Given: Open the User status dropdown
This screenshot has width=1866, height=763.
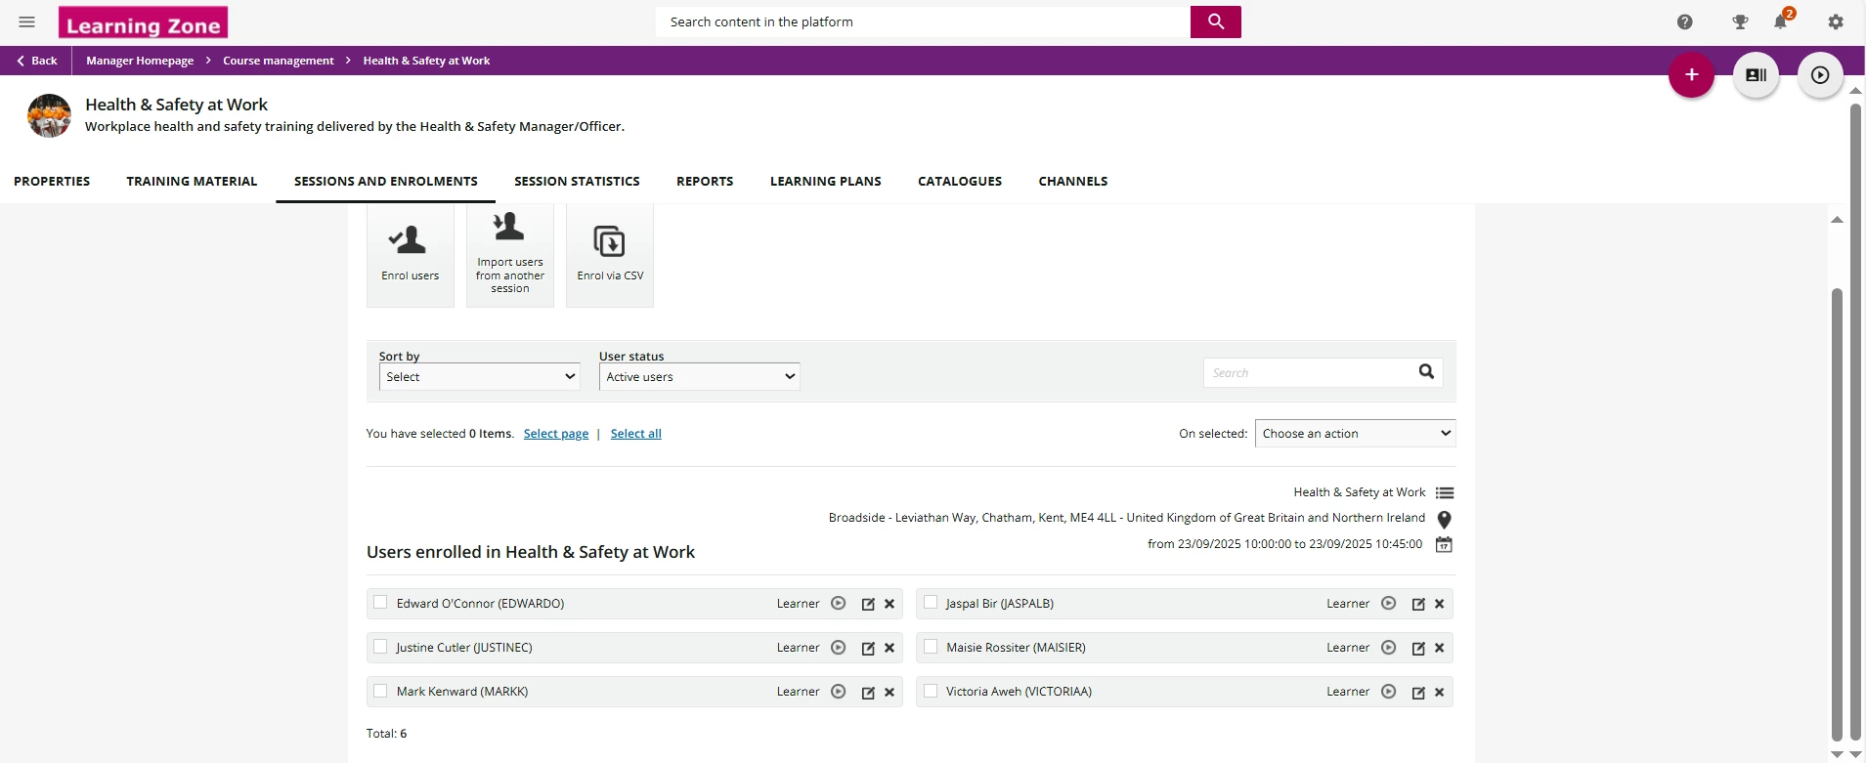Looking at the screenshot, I should (700, 377).
